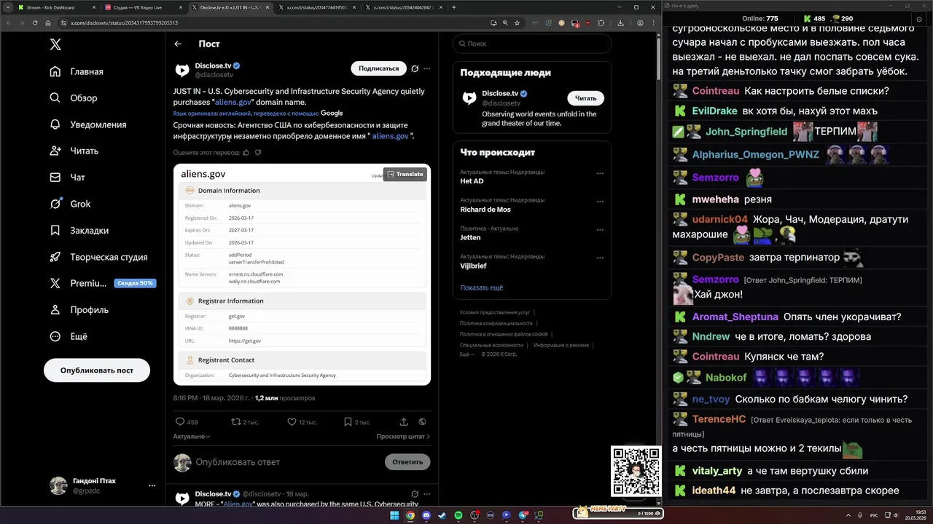Click the Richard de Mos trend
This screenshot has height=524, width=933.
(x=485, y=210)
